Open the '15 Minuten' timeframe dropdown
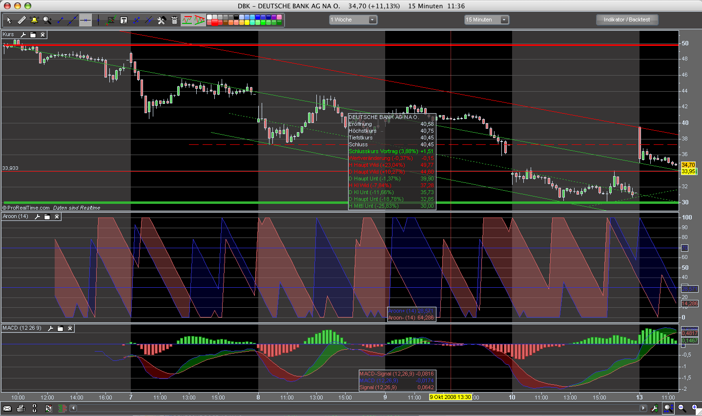 (487, 20)
